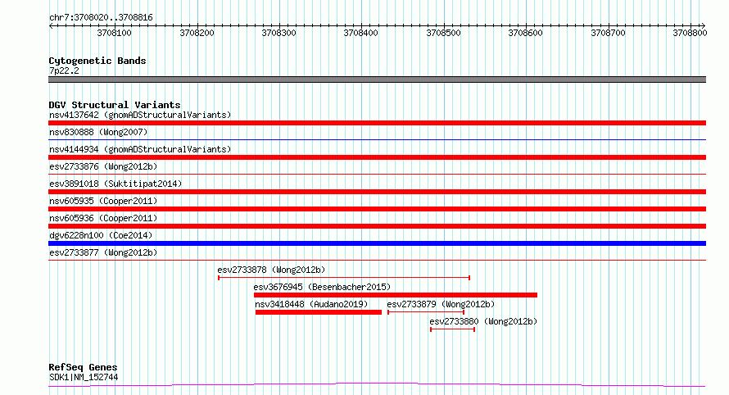Open variant esv3676945 (Besenbacher2015) label

click(x=322, y=287)
